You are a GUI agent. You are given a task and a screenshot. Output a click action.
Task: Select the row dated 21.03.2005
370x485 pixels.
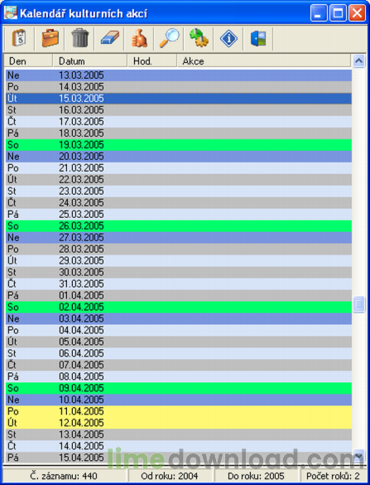pyautogui.click(x=179, y=168)
